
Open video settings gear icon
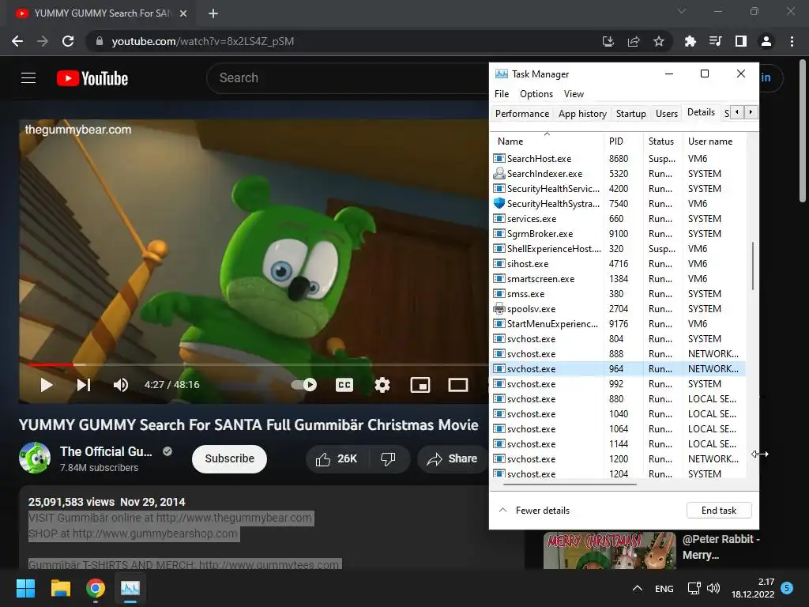click(382, 385)
